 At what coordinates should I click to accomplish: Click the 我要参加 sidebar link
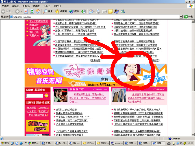[x=34, y=36]
